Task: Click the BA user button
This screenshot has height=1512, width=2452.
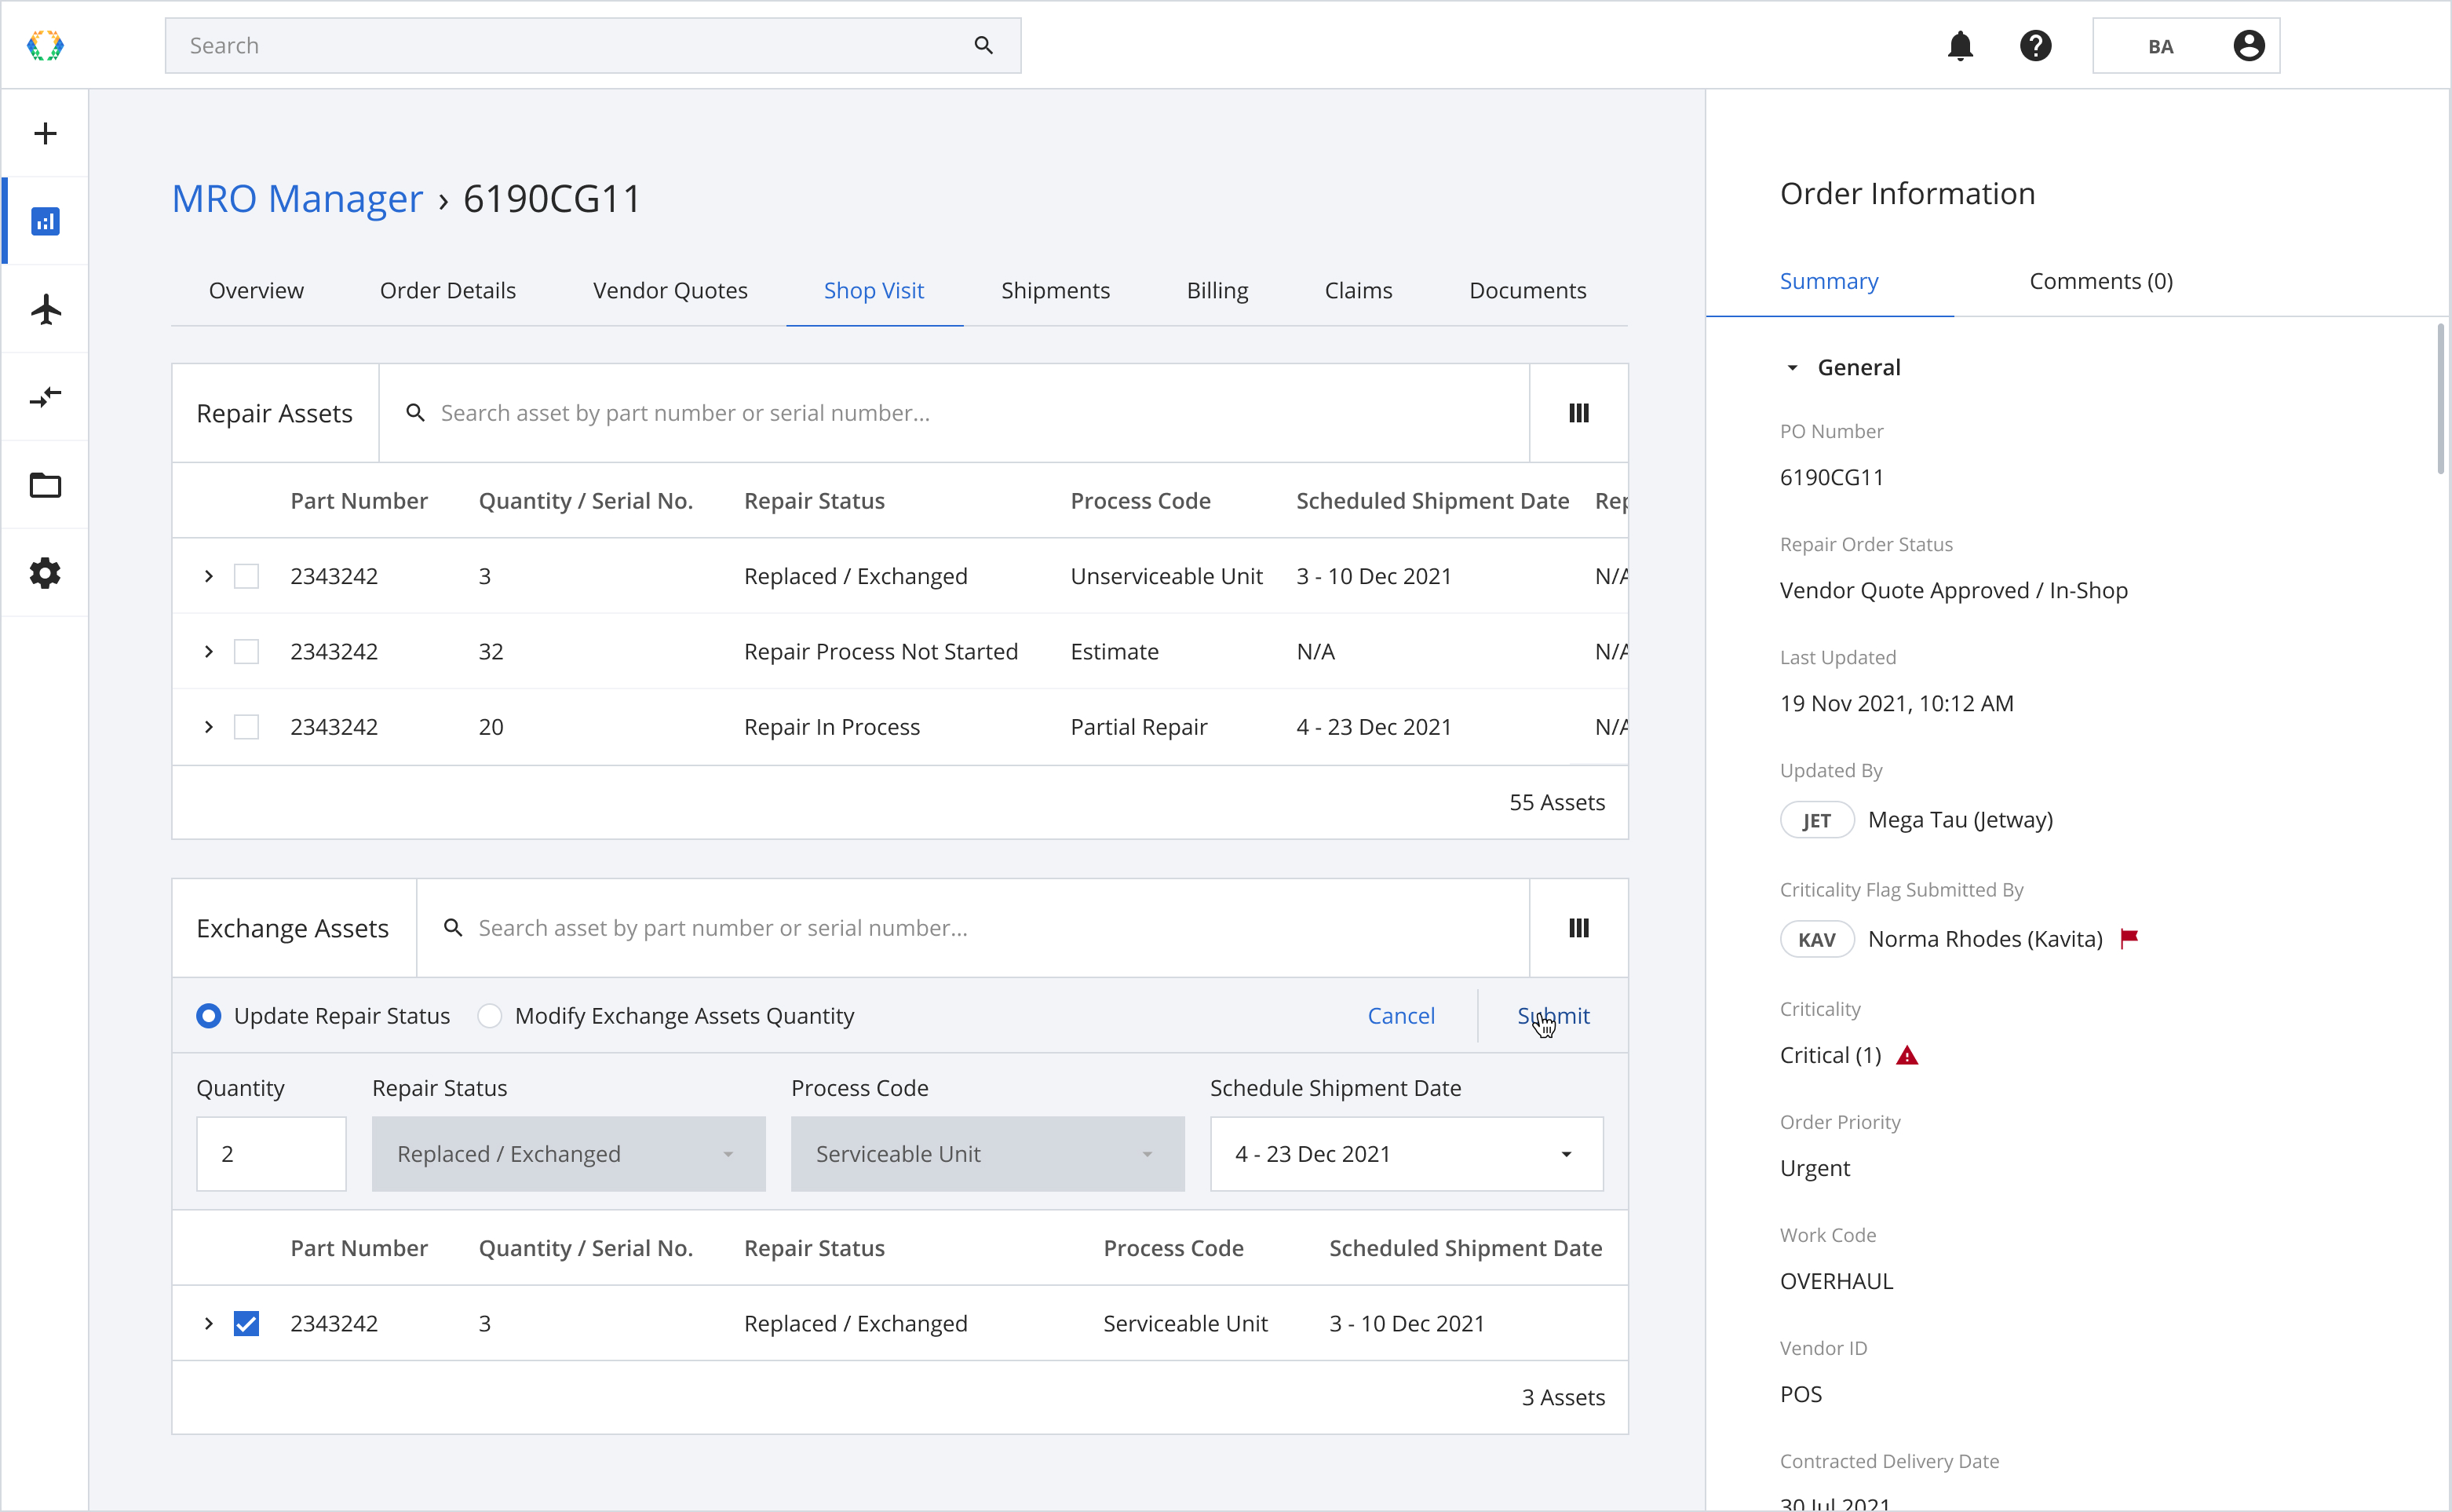Action: pos(2186,46)
